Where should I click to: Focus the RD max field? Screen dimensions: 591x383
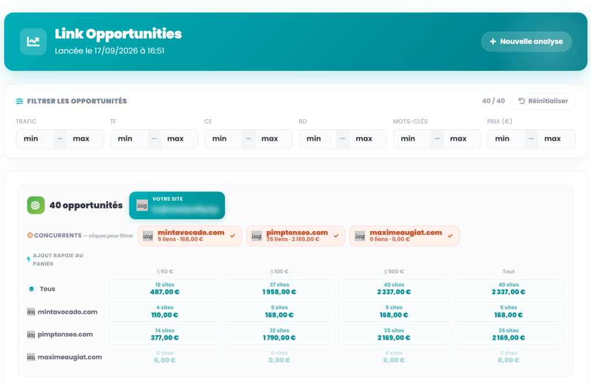pyautogui.click(x=368, y=138)
